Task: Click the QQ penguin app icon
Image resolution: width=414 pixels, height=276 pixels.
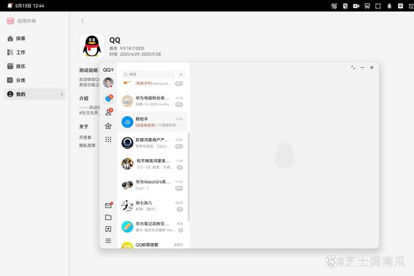Action: point(92,46)
